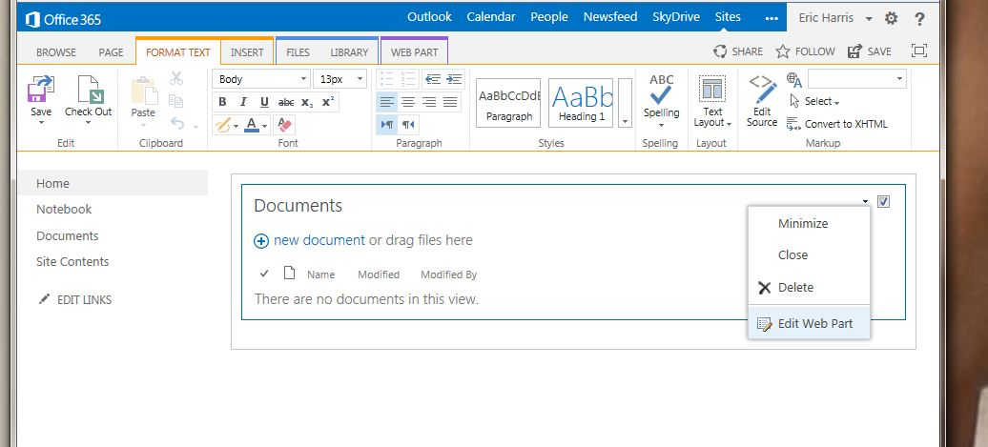Switch to the WEB PART tab
Image resolution: width=988 pixels, height=447 pixels.
[x=415, y=52]
